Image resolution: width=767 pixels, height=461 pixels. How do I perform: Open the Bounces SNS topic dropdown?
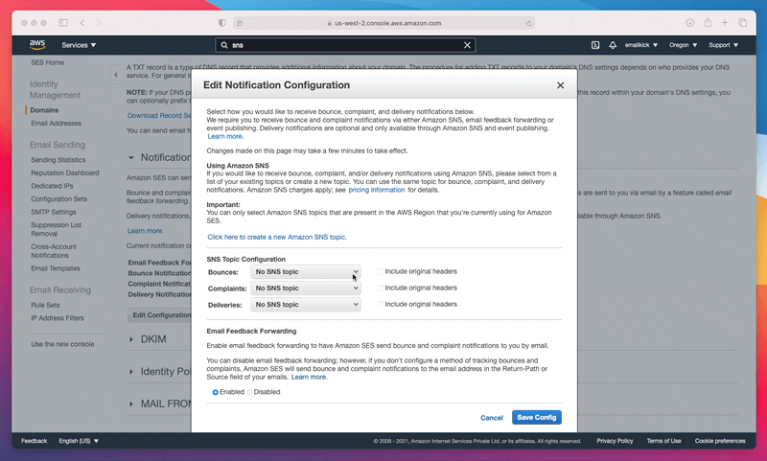[306, 272]
